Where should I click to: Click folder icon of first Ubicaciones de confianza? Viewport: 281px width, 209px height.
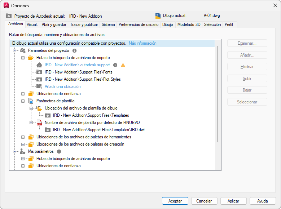[x=31, y=94]
